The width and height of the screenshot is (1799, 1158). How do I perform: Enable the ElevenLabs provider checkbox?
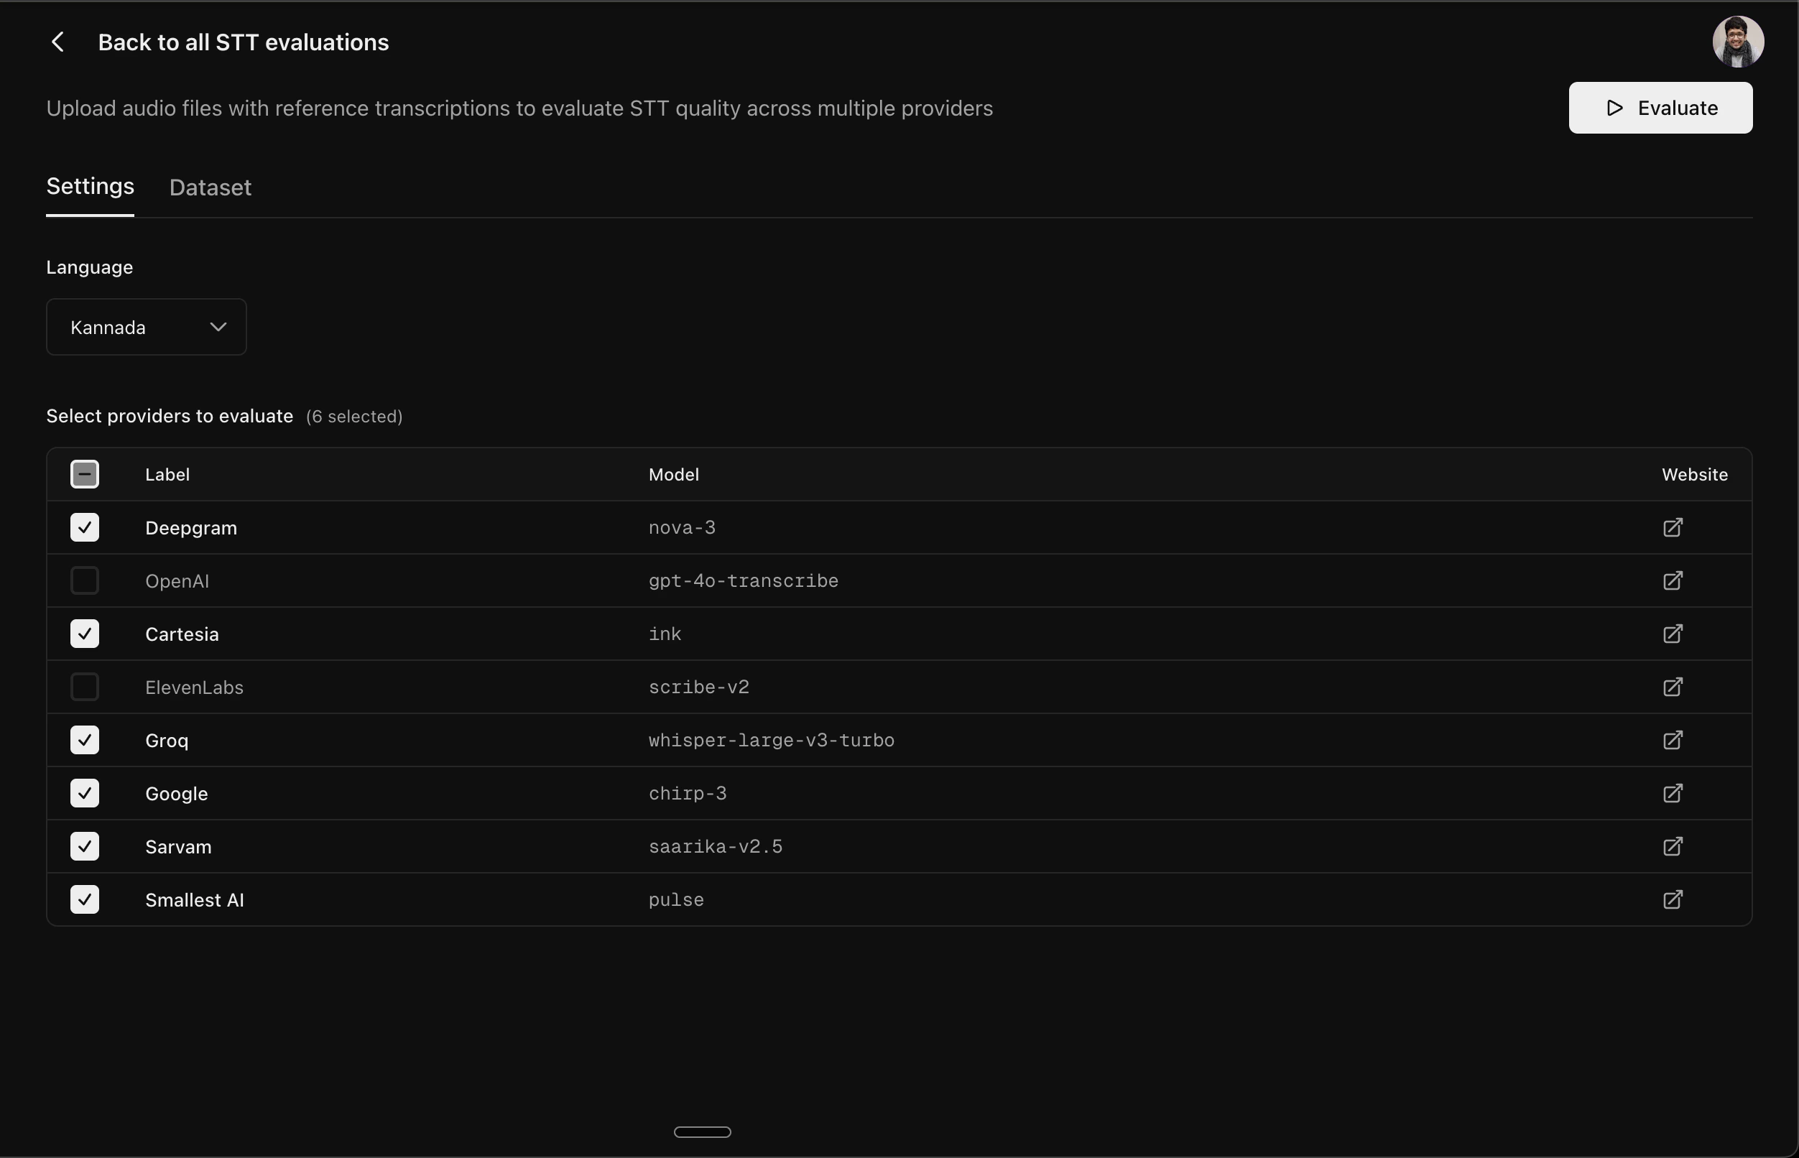pyautogui.click(x=84, y=687)
